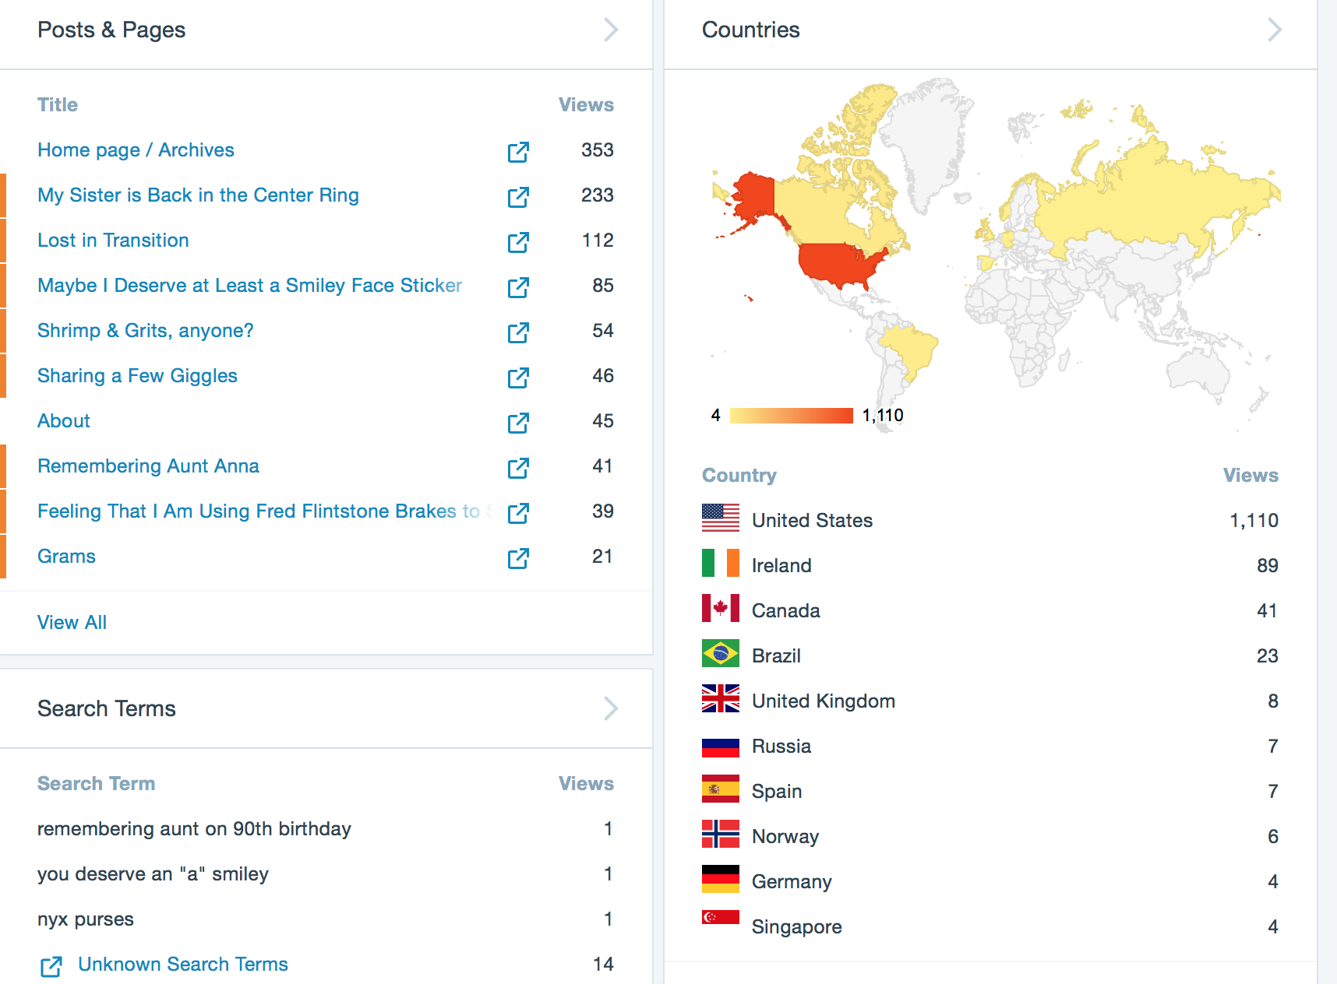
Task: Select the Ireland flag in country list
Action: [x=720, y=564]
